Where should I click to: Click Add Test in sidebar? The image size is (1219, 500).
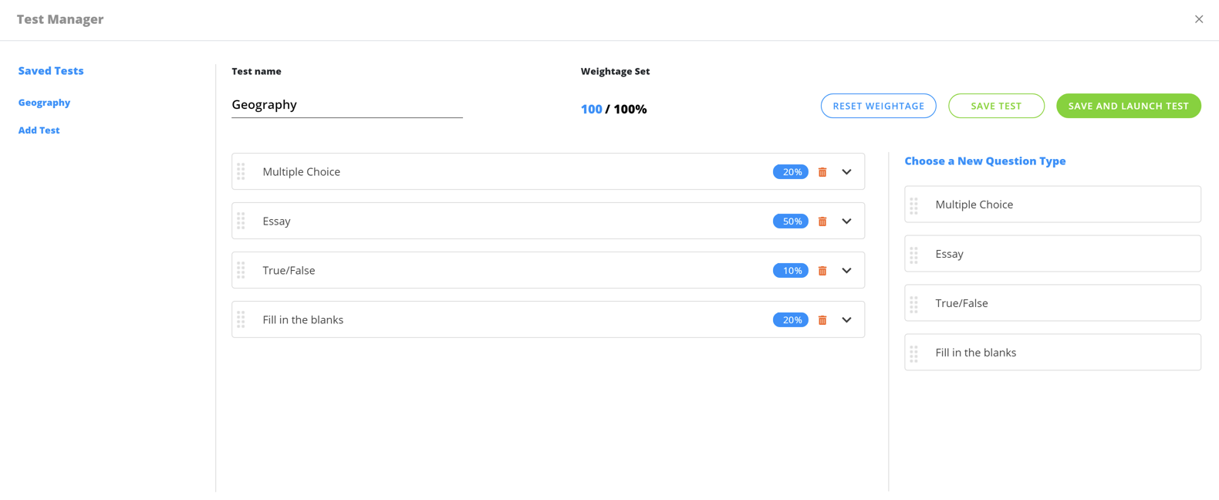click(39, 130)
